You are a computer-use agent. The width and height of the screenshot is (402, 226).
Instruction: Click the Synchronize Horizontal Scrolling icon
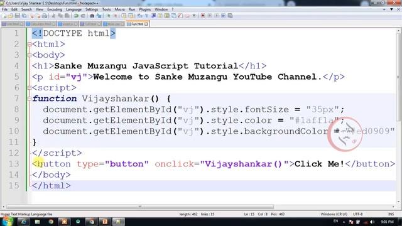[x=131, y=16]
